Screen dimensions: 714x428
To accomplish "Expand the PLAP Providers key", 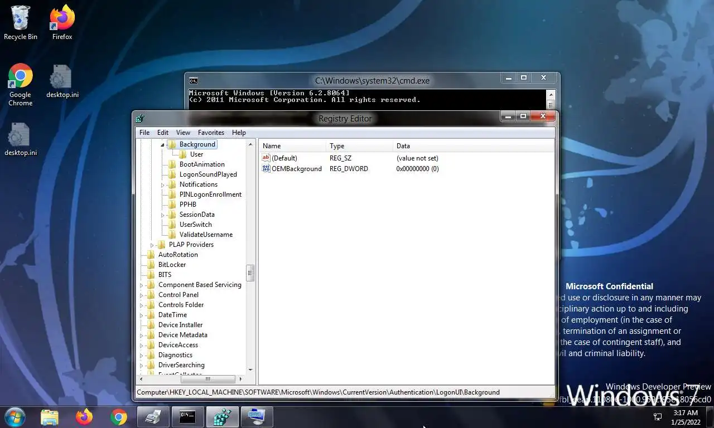I will pos(152,245).
